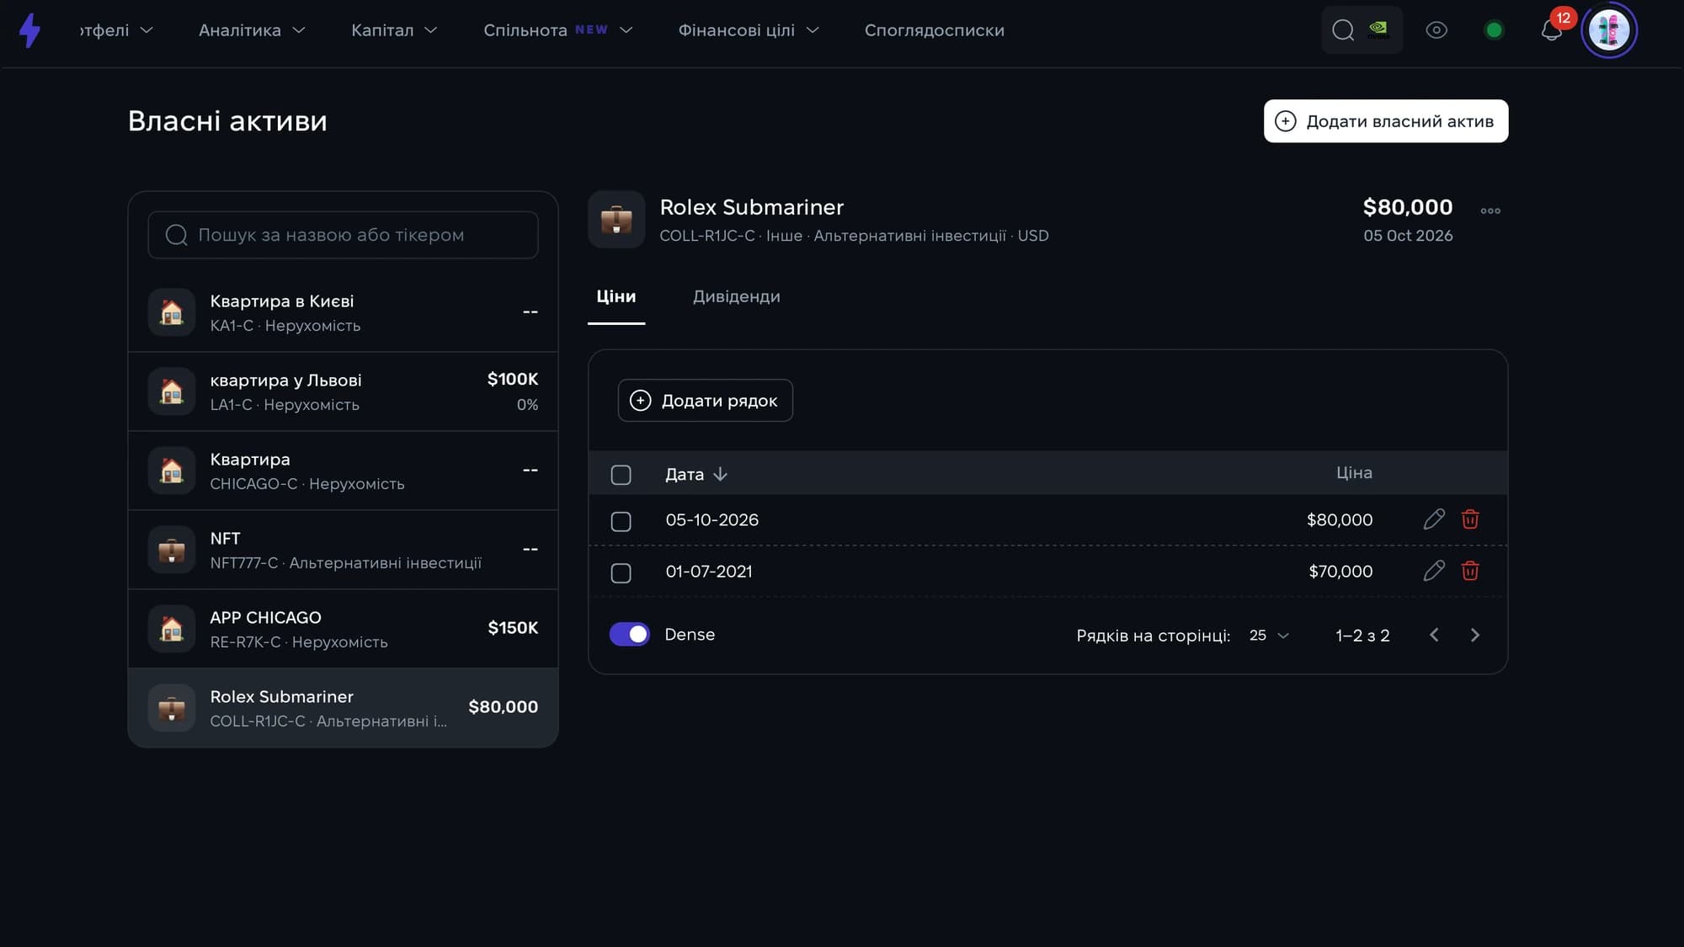
Task: Click the Rolex Submariner briefcase header icon
Action: [616, 220]
